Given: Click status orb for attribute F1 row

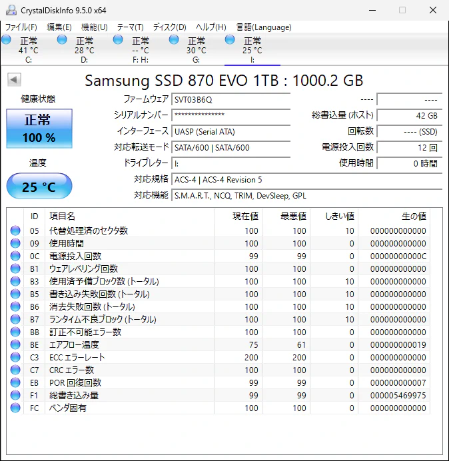Looking at the screenshot, I should click(15, 395).
